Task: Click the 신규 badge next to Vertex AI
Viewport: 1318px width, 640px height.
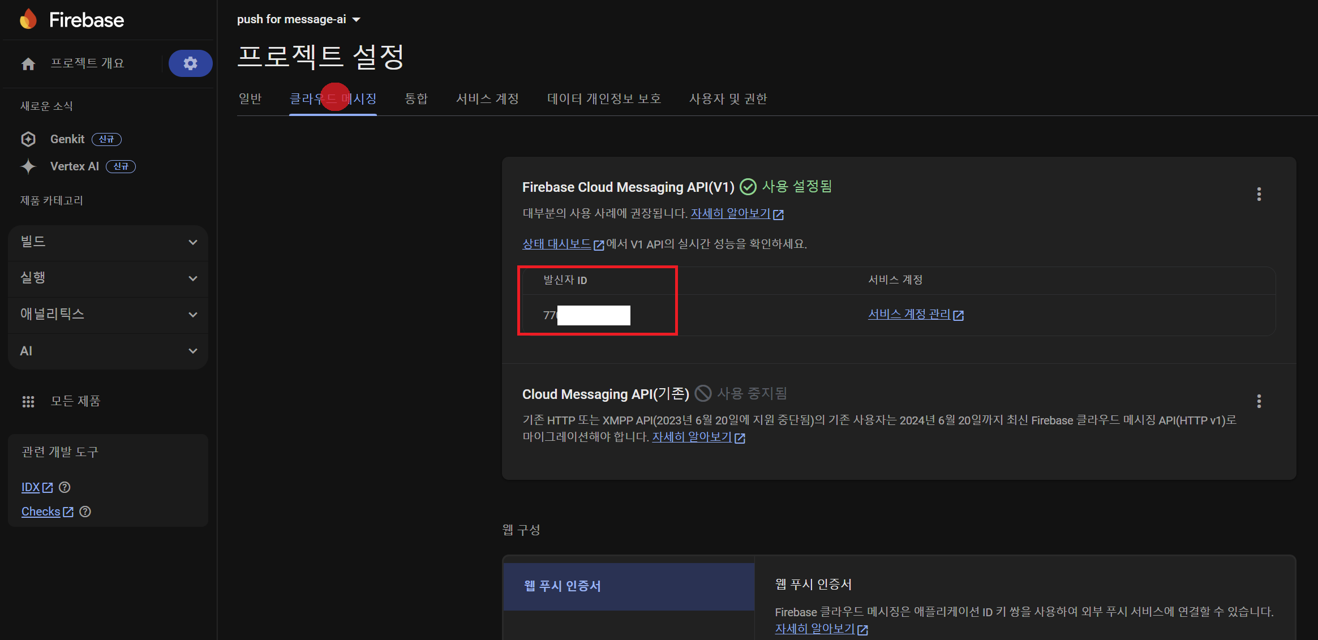Action: 121,166
